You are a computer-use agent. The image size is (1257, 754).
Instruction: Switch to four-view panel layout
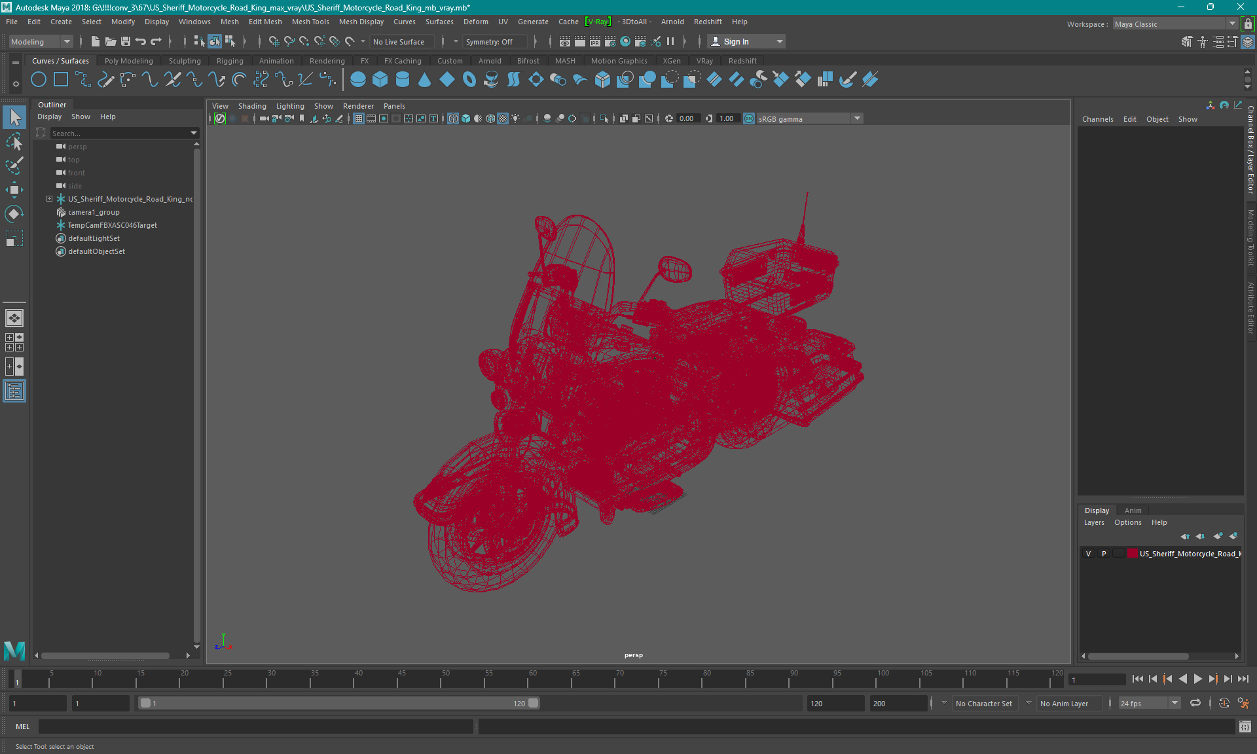[14, 342]
